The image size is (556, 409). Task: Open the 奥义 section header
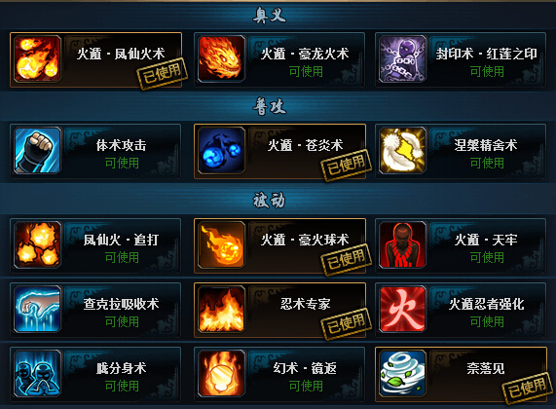coord(270,16)
